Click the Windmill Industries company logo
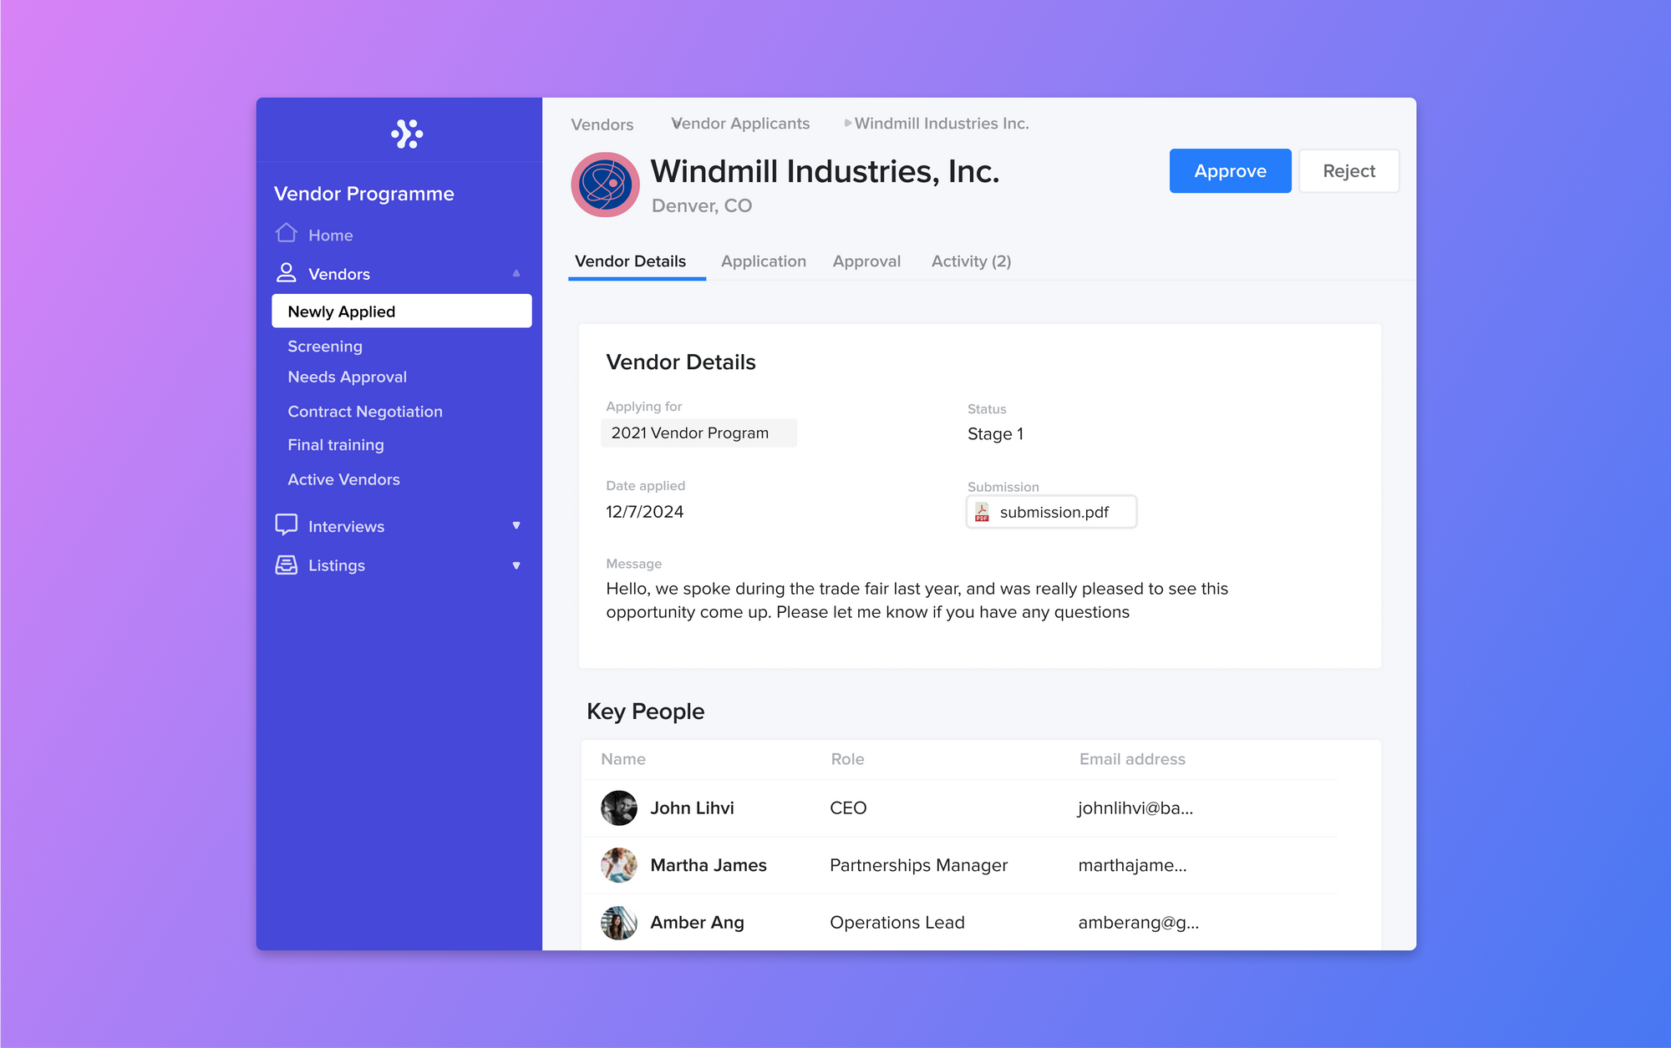This screenshot has height=1048, width=1671. 605,185
